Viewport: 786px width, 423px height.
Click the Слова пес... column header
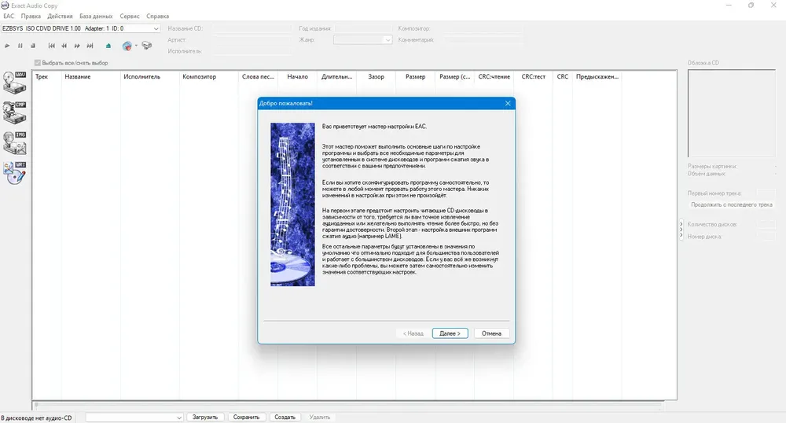[x=258, y=77]
